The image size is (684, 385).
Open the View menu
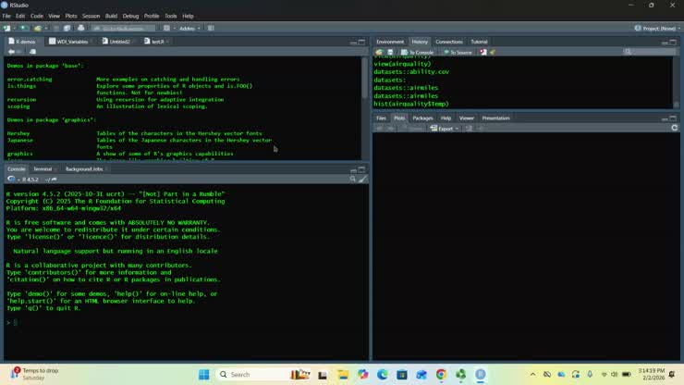pos(55,16)
